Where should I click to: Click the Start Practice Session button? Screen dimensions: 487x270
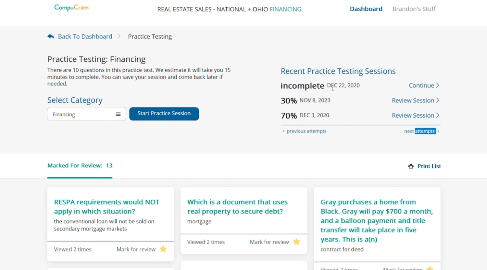164,113
